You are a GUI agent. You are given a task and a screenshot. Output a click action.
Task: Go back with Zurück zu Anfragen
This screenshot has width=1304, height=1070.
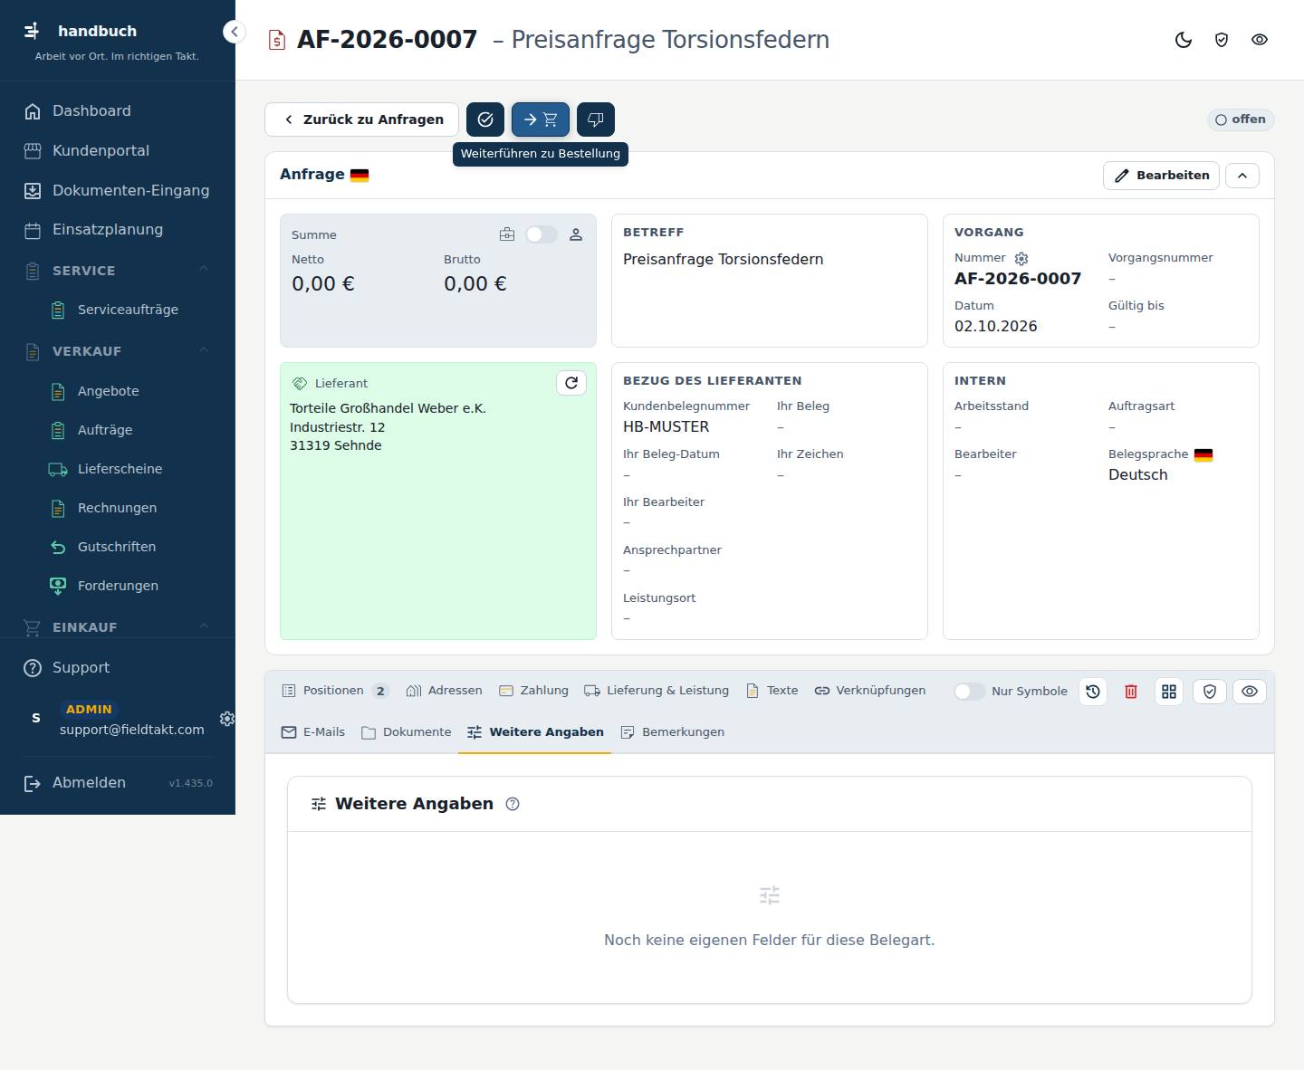(x=362, y=119)
